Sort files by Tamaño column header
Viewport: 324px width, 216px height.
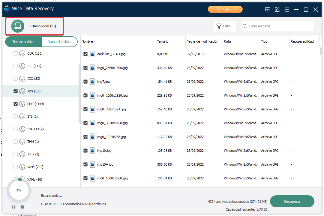(163, 41)
